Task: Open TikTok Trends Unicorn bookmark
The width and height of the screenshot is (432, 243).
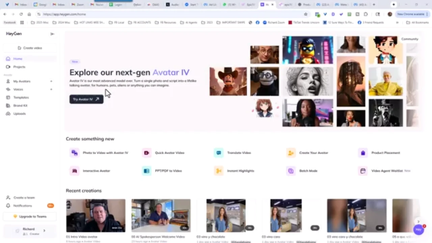Action: point(304,23)
